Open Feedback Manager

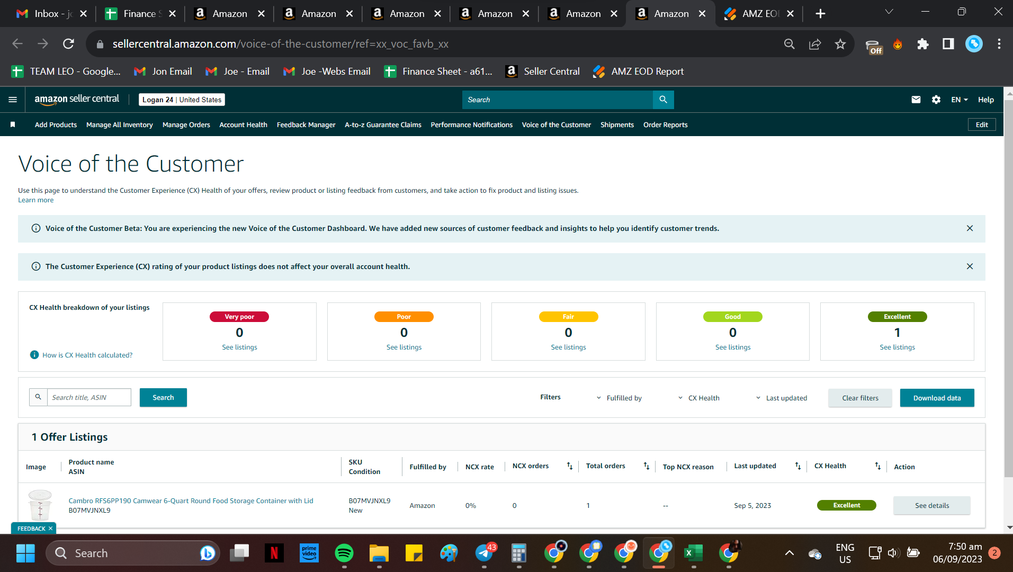coord(306,124)
